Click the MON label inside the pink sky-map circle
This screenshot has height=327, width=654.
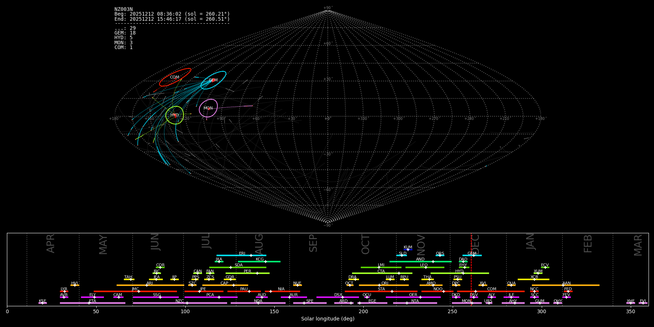tap(208, 108)
